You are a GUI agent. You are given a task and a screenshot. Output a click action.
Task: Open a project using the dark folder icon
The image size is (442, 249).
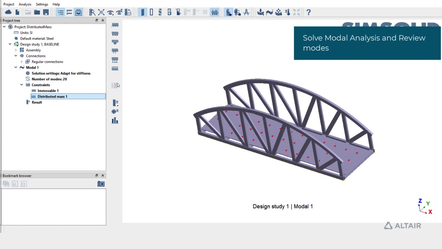click(x=37, y=12)
